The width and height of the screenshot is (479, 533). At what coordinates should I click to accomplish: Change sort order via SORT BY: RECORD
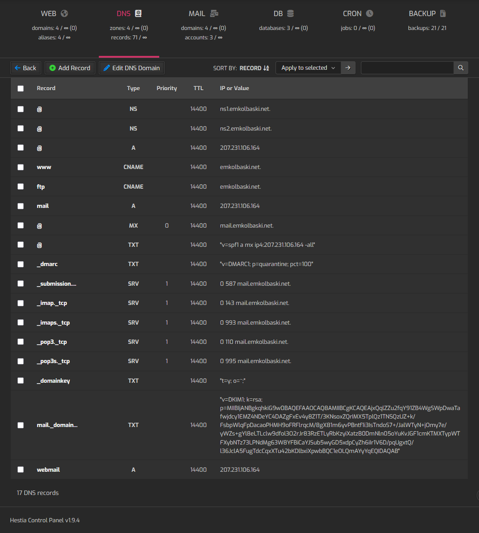pyautogui.click(x=254, y=68)
